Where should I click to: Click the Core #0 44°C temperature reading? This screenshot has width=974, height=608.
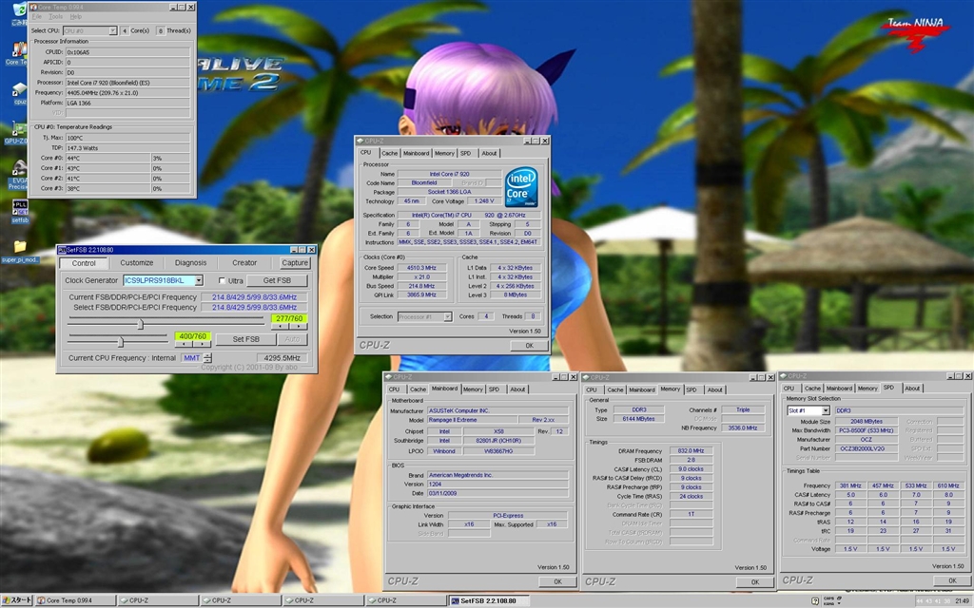(x=107, y=159)
